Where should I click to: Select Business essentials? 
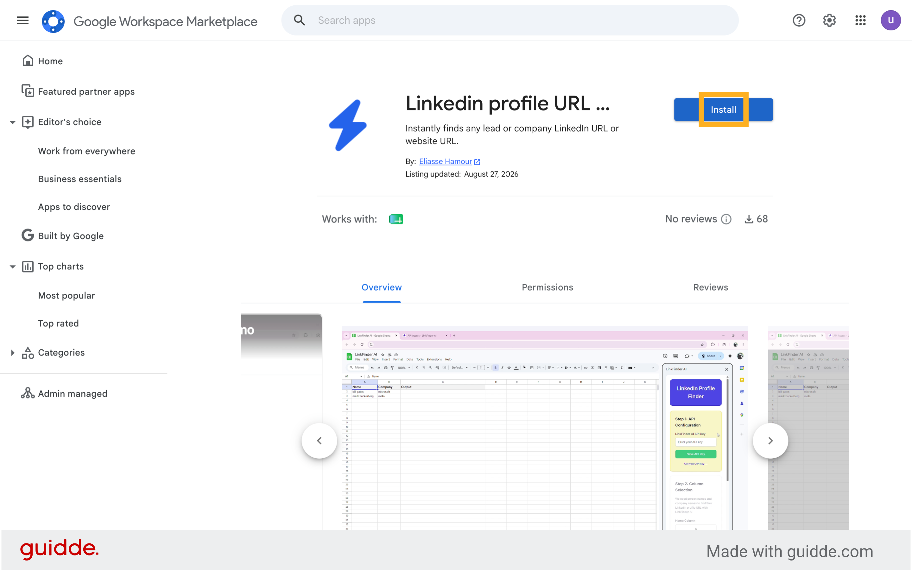(79, 179)
